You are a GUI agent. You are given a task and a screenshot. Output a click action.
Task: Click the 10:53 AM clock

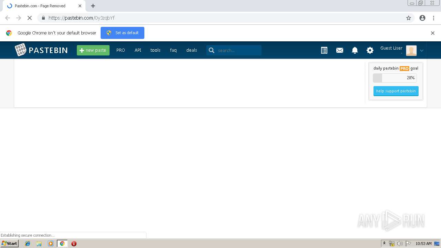coord(423,244)
